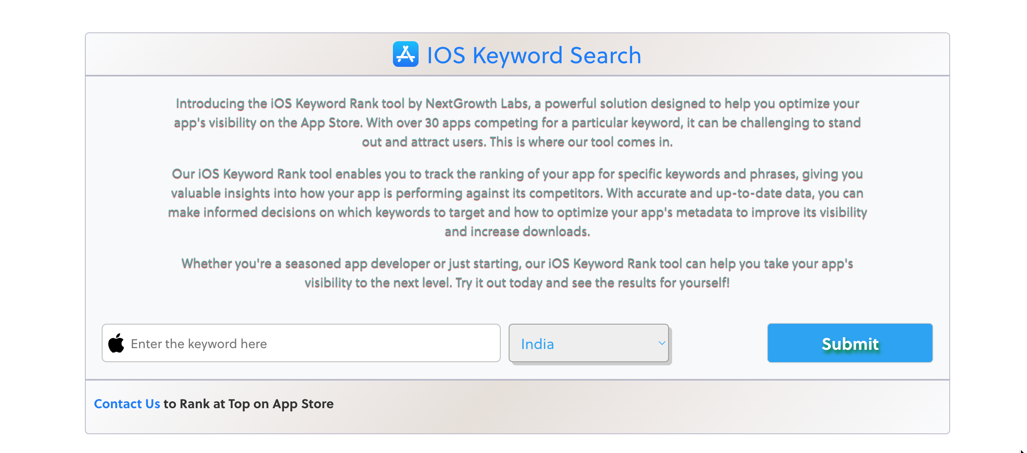Click the 'IOS Keyword Search' heading text

534,55
